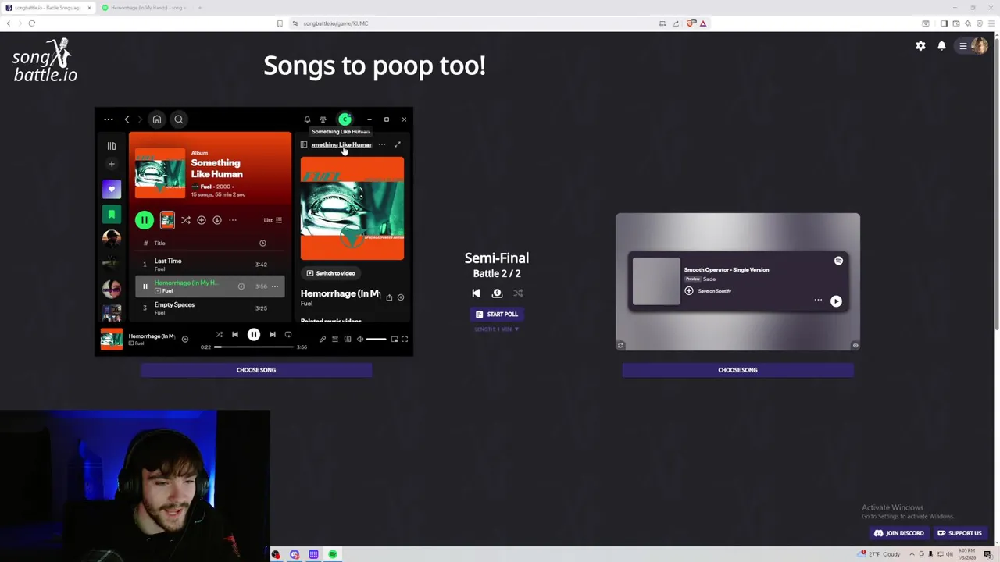Toggle the lyrics microphone icon
This screenshot has height=562, width=1000.
(x=323, y=340)
